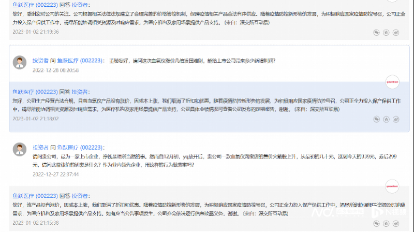Click timestamp 2022-12-28 08:20:58

[x=55, y=70]
